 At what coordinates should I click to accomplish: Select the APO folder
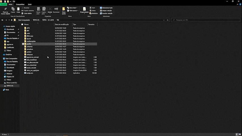coord(28,28)
